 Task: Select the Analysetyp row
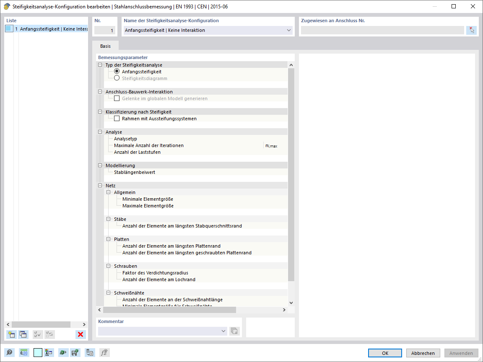[x=196, y=139]
